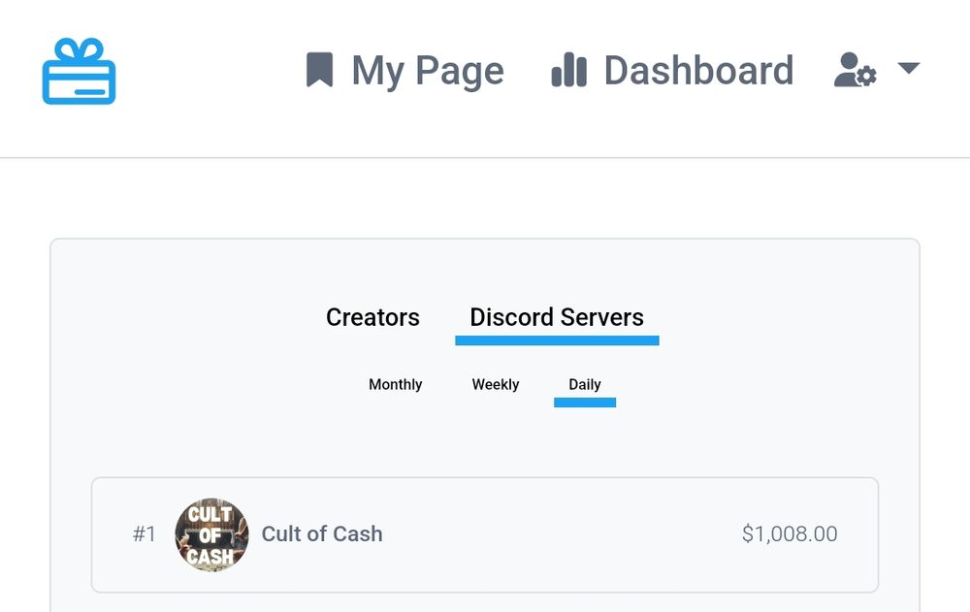Screen dimensions: 970x612
Task: Open the Cult of Cash server avatar
Action: [211, 533]
